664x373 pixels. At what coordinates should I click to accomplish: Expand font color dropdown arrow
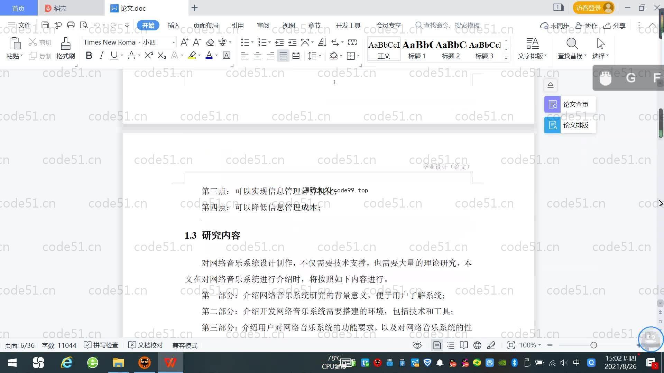pyautogui.click(x=217, y=56)
